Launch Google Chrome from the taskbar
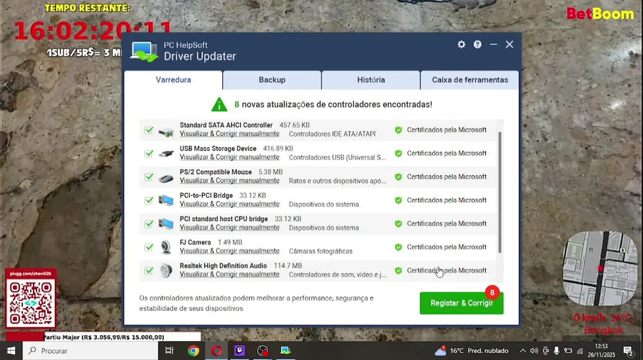This screenshot has height=360, width=643. [x=193, y=350]
